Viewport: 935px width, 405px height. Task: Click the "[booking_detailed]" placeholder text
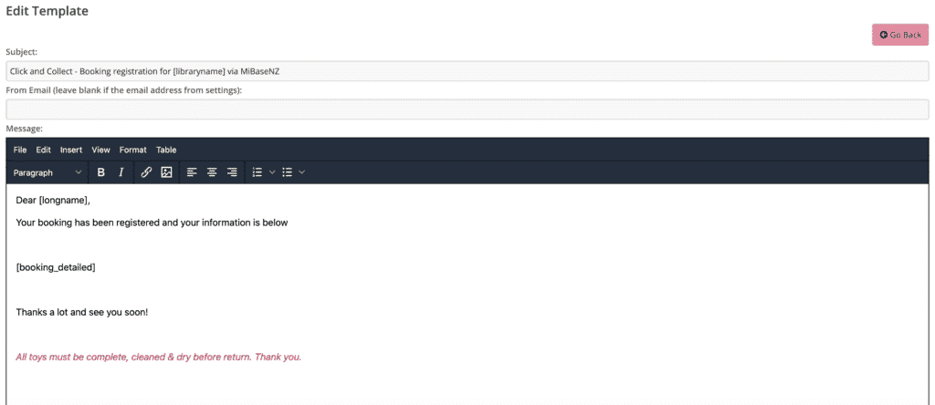pos(56,267)
